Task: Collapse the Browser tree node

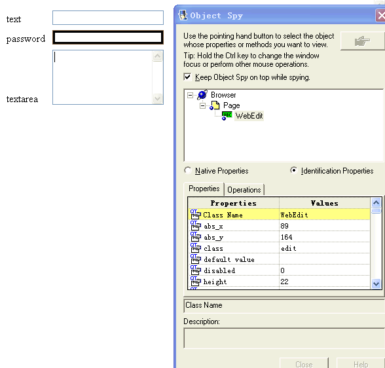Action: pos(190,95)
